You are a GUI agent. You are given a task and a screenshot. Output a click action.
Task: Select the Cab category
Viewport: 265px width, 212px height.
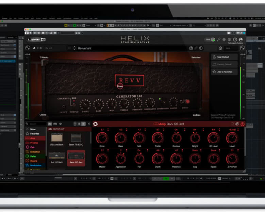35,147
